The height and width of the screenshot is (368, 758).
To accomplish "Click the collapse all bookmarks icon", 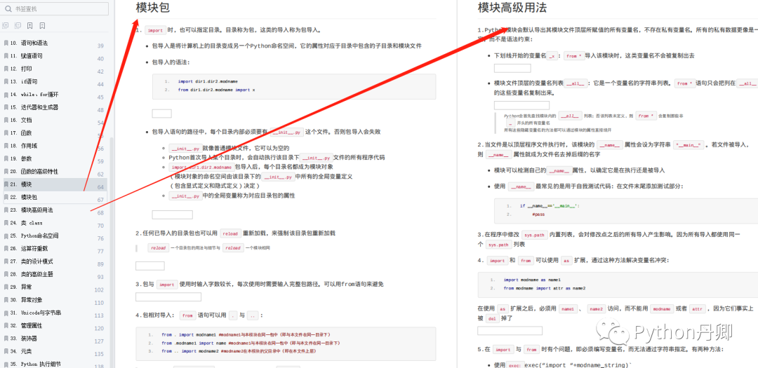I will [18, 25].
